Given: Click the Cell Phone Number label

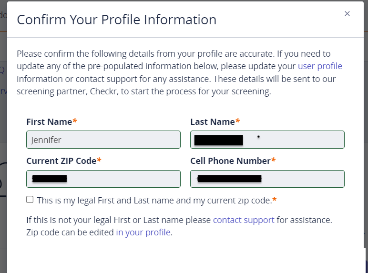Looking at the screenshot, I should (230, 161).
